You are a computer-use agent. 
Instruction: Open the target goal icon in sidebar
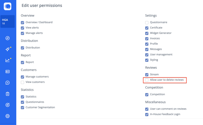pos(8,105)
